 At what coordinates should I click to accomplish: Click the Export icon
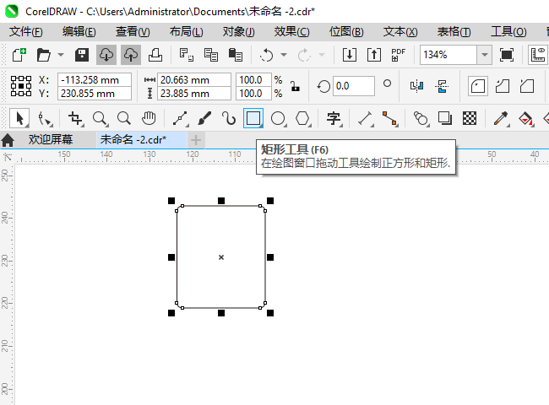coord(374,55)
